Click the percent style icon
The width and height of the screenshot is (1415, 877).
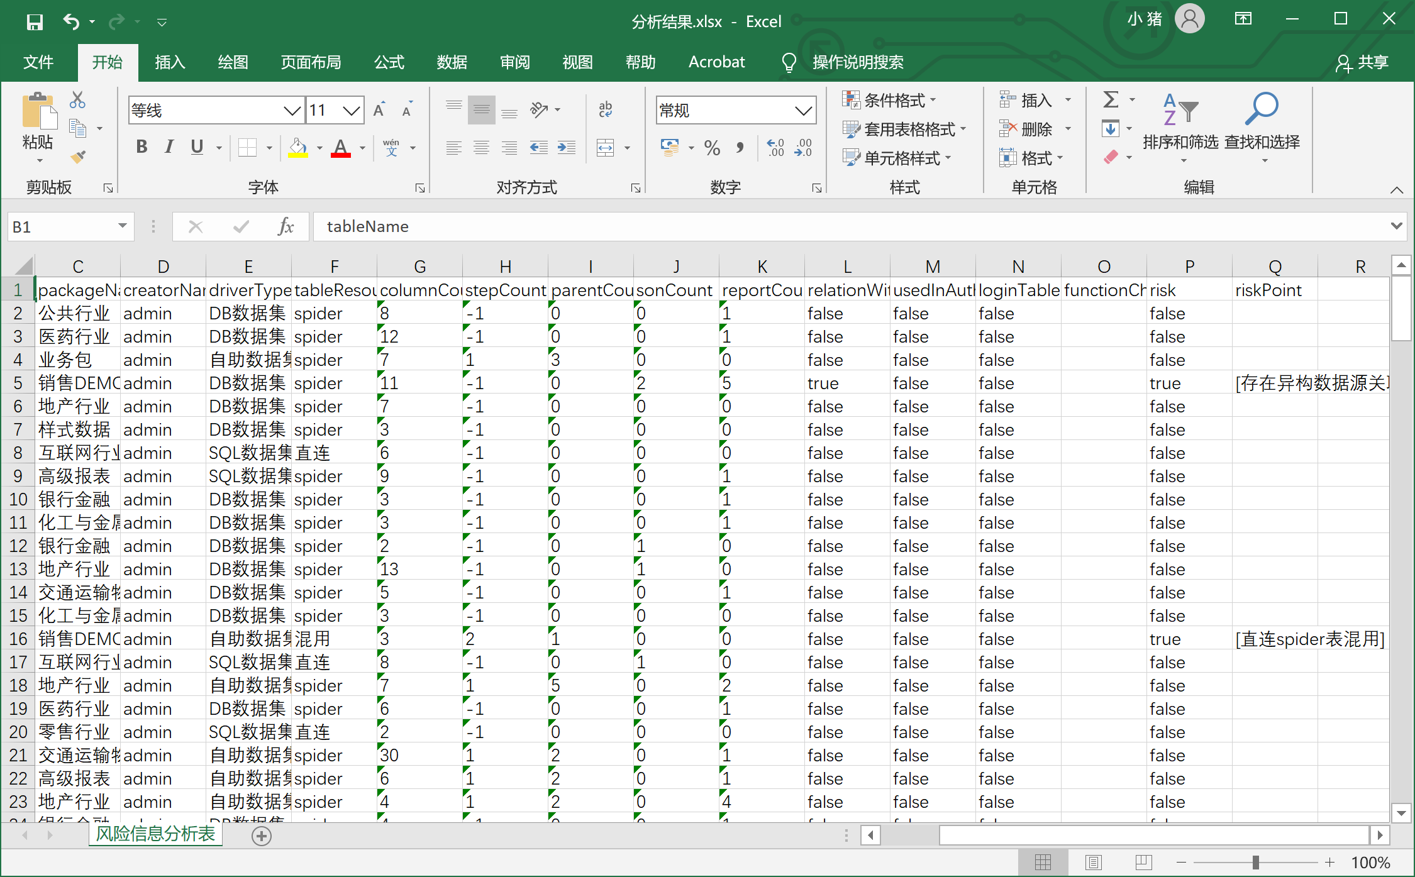click(x=712, y=148)
